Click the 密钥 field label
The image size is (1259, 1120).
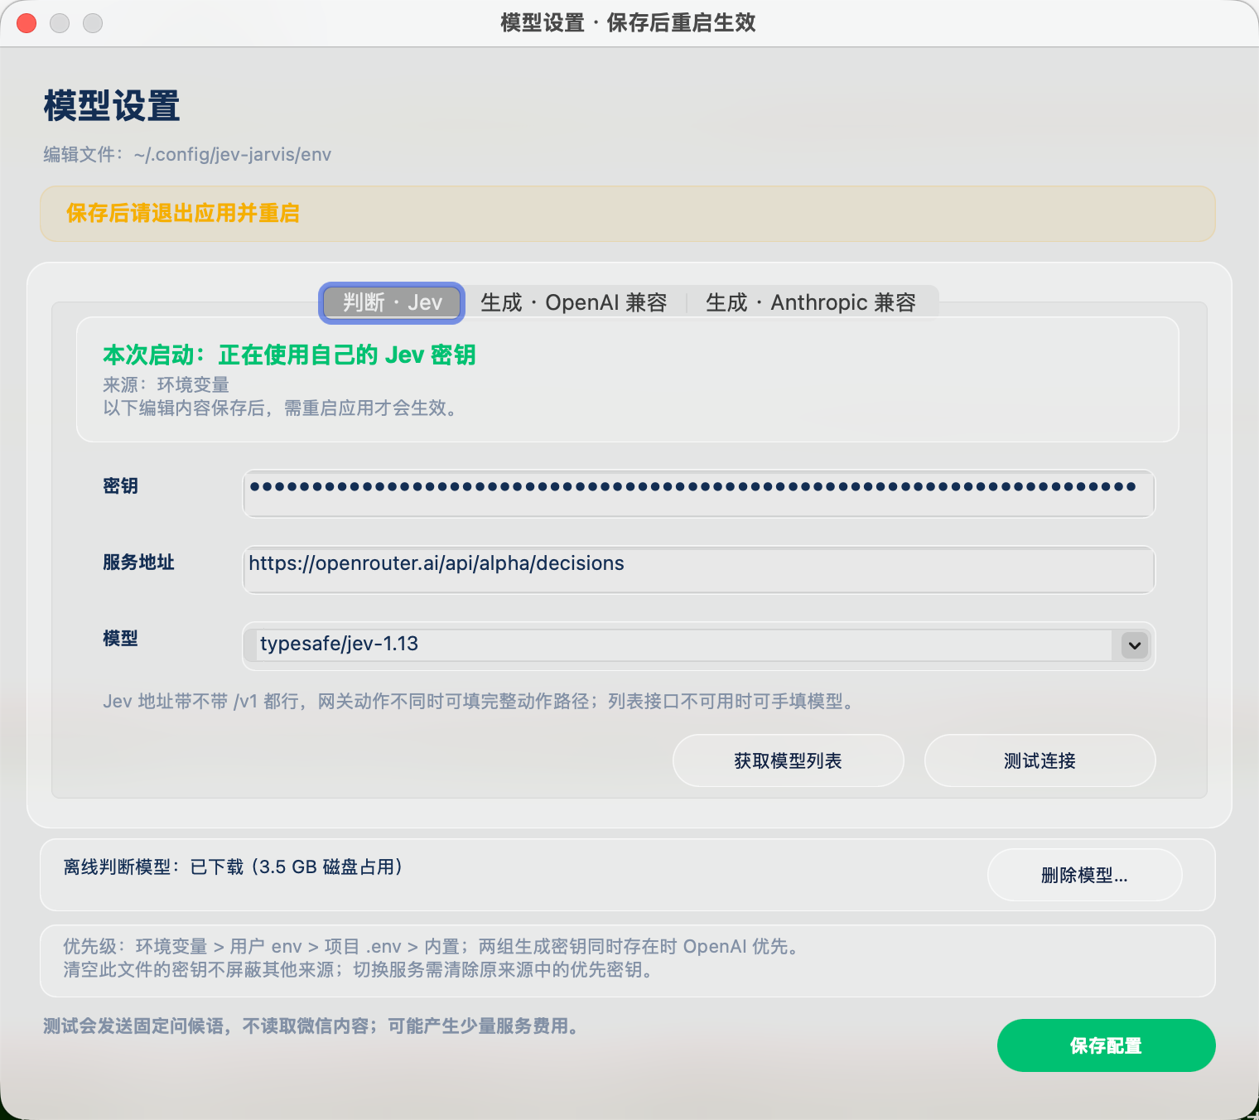click(120, 486)
